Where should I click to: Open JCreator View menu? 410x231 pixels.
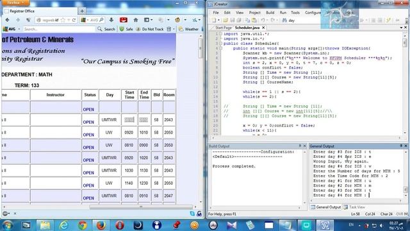coord(240,13)
